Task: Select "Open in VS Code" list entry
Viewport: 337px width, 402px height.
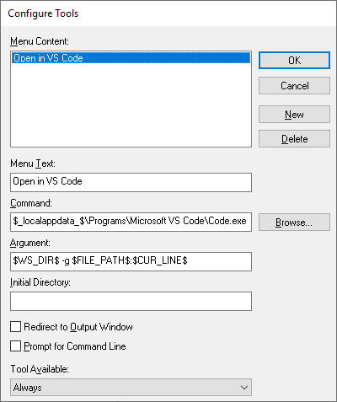Action: (131, 58)
